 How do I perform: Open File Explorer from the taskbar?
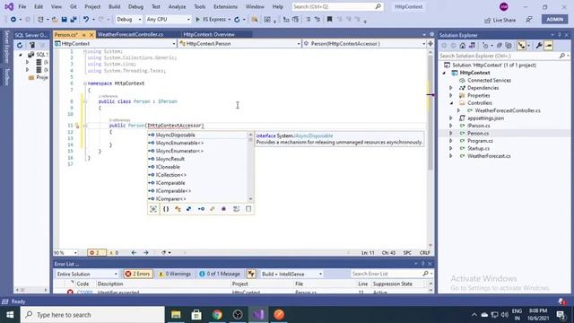point(176,315)
